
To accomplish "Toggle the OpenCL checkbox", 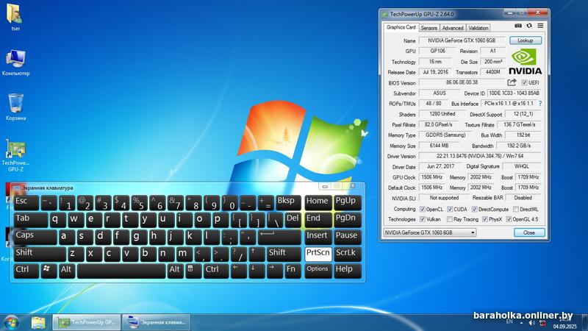I will [x=422, y=209].
